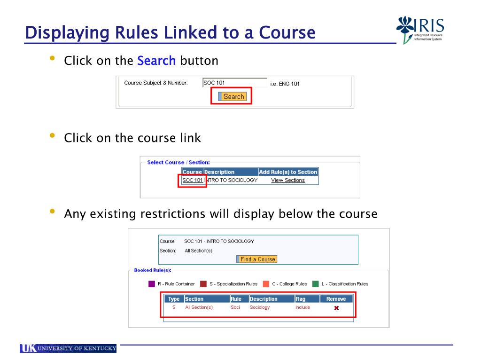Click the blue 'Search' word in first bullet

coord(156,61)
